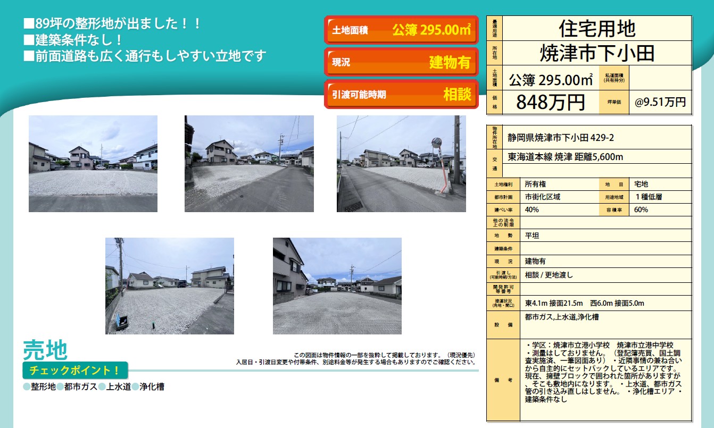Click the 土地面積 orange badge

point(401,30)
